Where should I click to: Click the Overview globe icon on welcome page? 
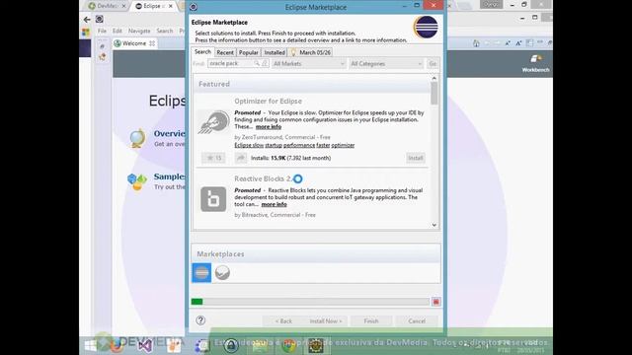tap(137, 138)
